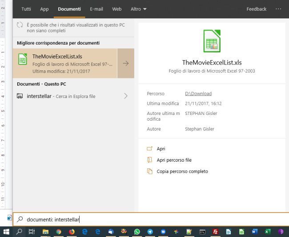
Task: Open the E-mail tab
Action: click(x=96, y=9)
